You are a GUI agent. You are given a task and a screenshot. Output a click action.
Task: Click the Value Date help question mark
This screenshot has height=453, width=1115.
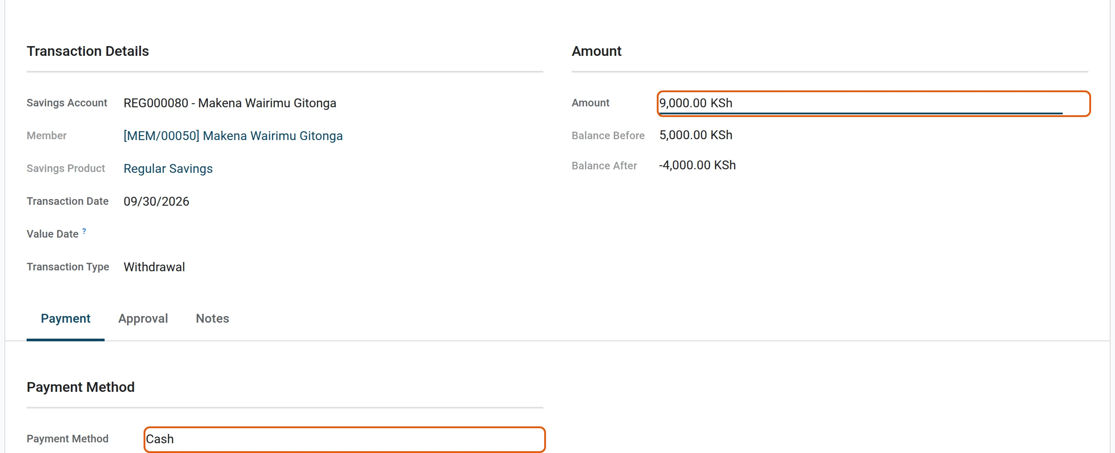pos(84,231)
